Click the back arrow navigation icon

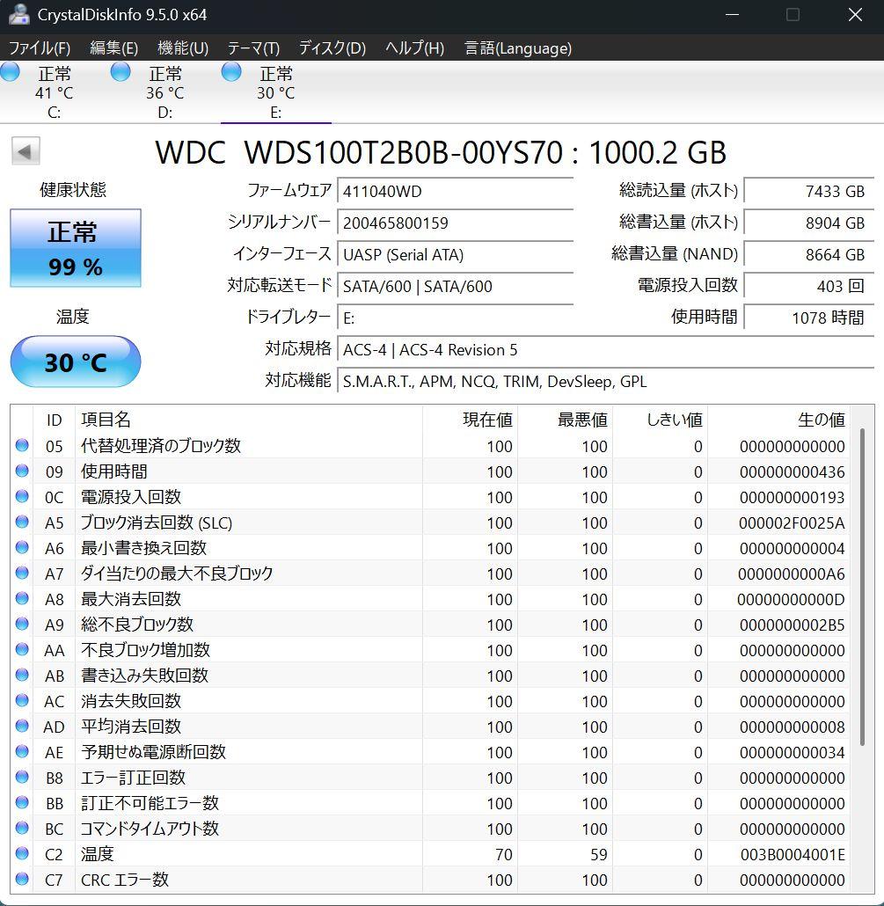26,150
